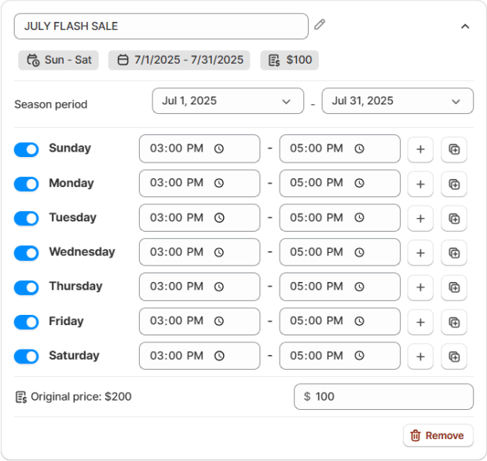
Task: Click the season price input showing 100
Action: point(383,397)
